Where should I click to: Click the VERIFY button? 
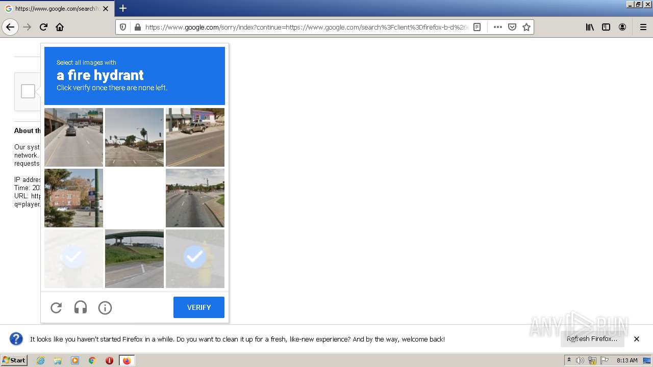[199, 307]
